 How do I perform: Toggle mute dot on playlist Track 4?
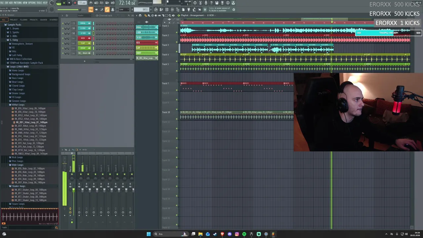pos(177,61)
